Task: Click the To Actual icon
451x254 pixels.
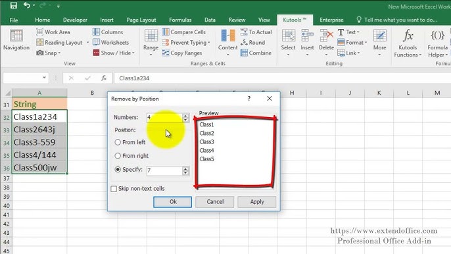Action: pyautogui.click(x=244, y=32)
